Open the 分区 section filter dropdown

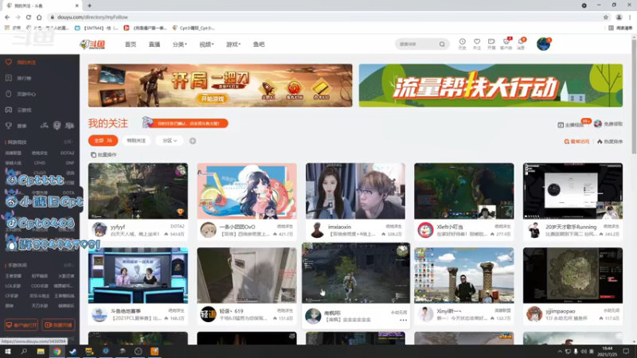point(170,141)
